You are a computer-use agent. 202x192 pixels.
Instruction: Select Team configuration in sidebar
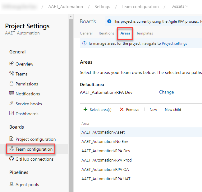pos(34,149)
